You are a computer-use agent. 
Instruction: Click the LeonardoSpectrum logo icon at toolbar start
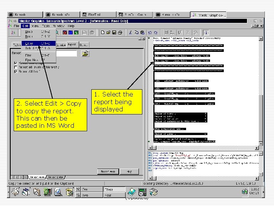[x=13, y=32]
